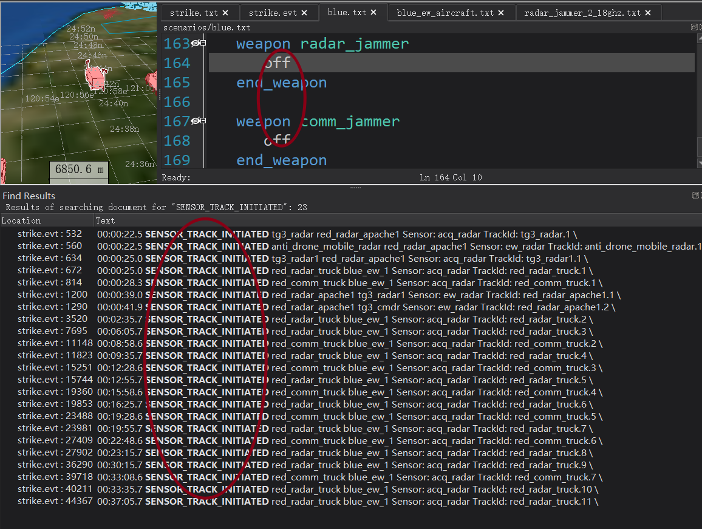Click the editor panel float icon
The image size is (702, 529).
coord(694,27)
